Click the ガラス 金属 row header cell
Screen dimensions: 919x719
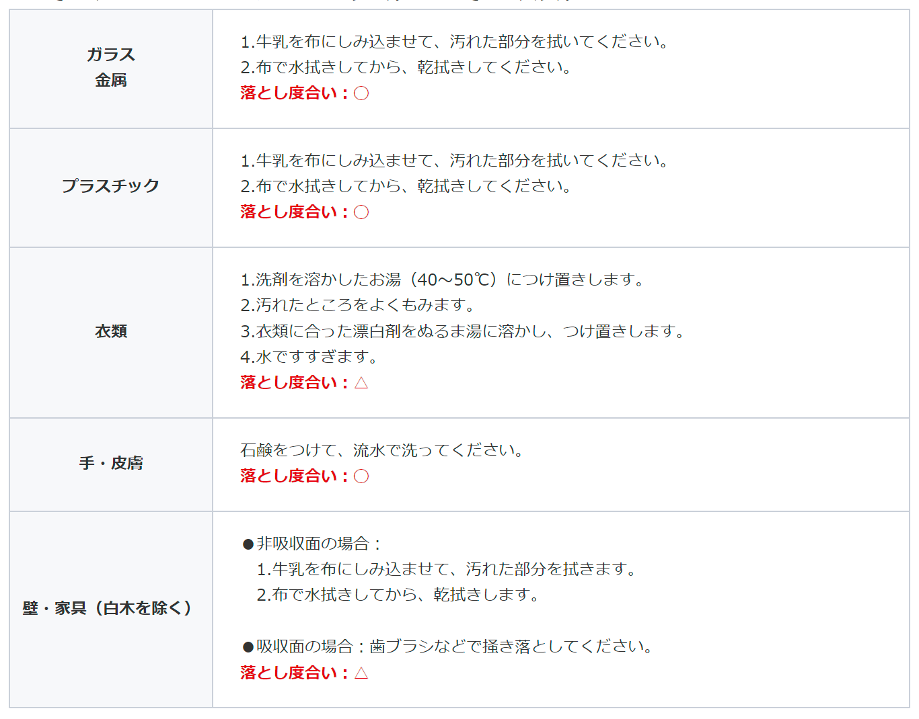tap(111, 68)
